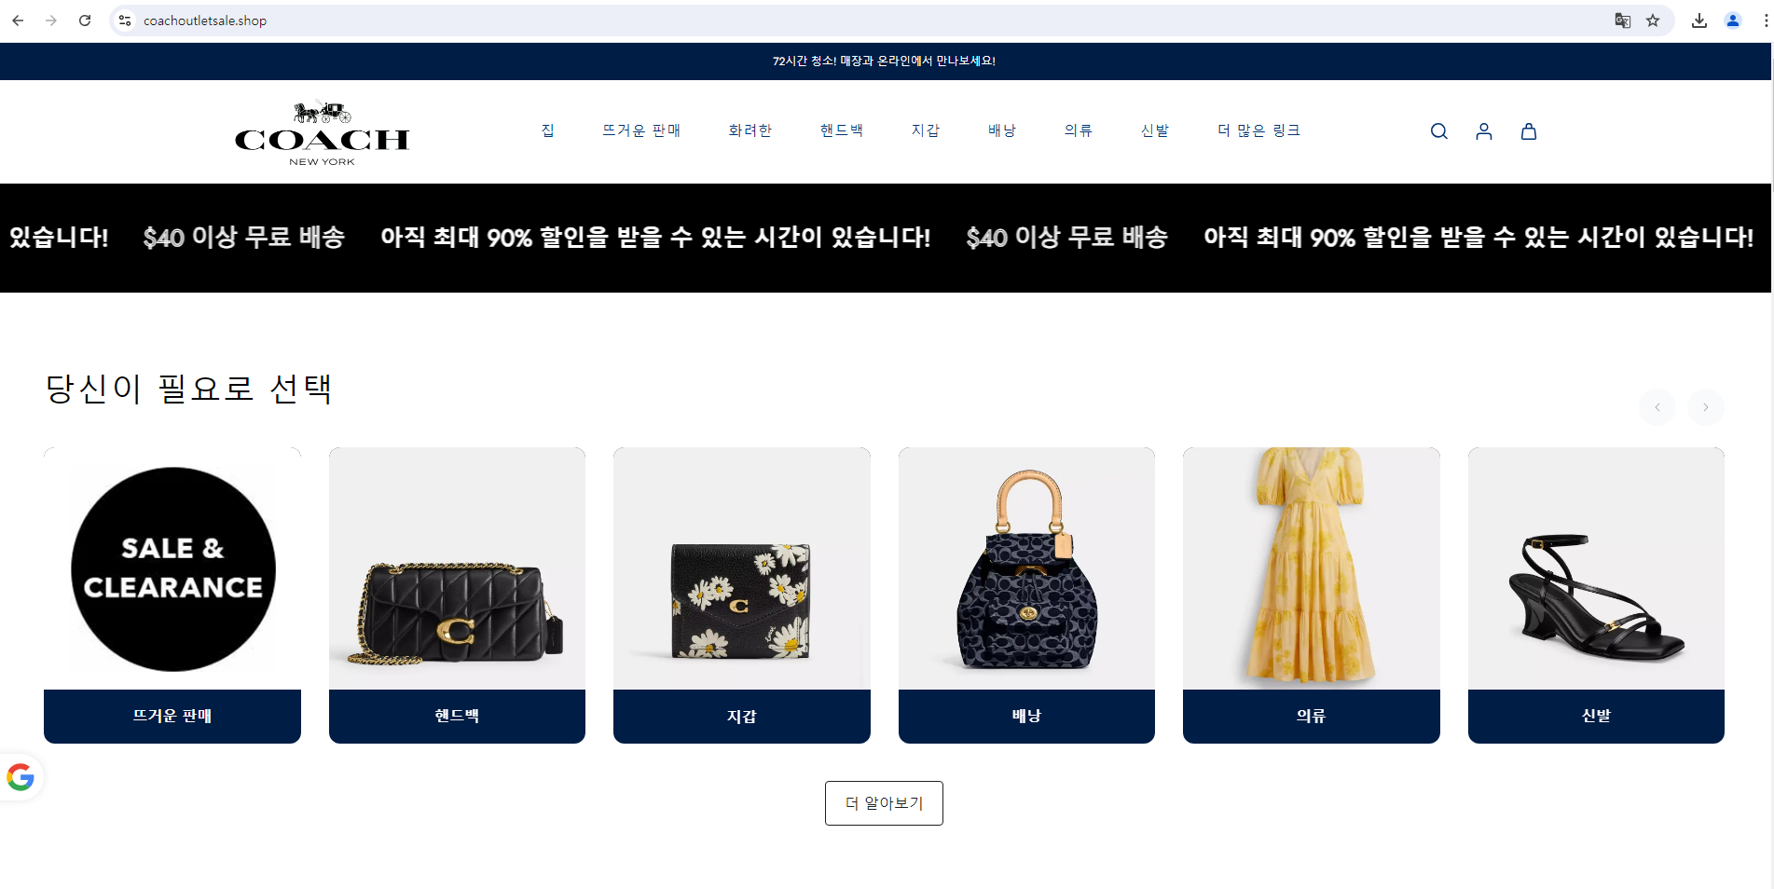Open the 지갑 navigation menu item
This screenshot has width=1774, height=889.
(x=925, y=130)
